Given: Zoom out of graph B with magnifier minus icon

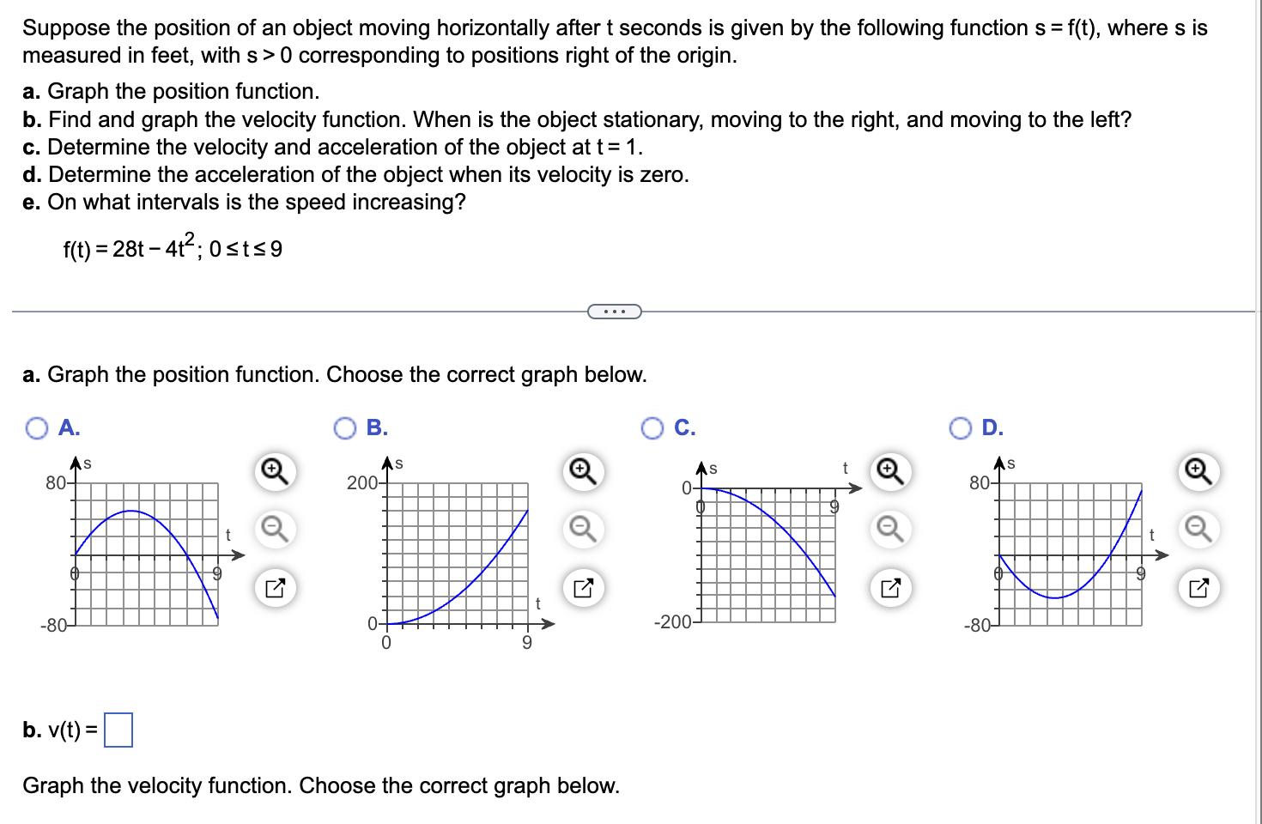Looking at the screenshot, I should click(x=582, y=530).
